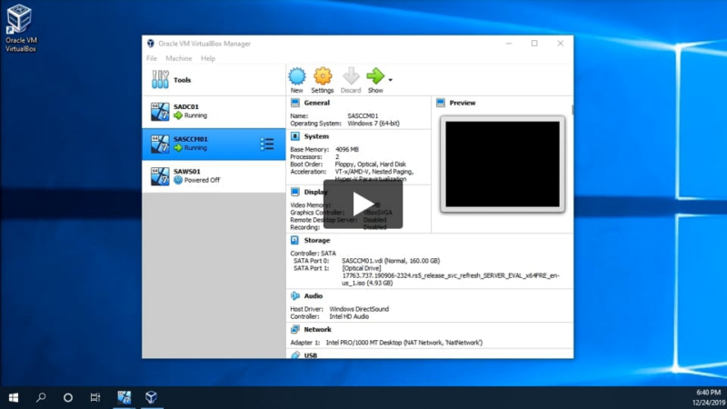727x409 pixels.
Task: Collapse the Preview panel header
Action: (462, 103)
